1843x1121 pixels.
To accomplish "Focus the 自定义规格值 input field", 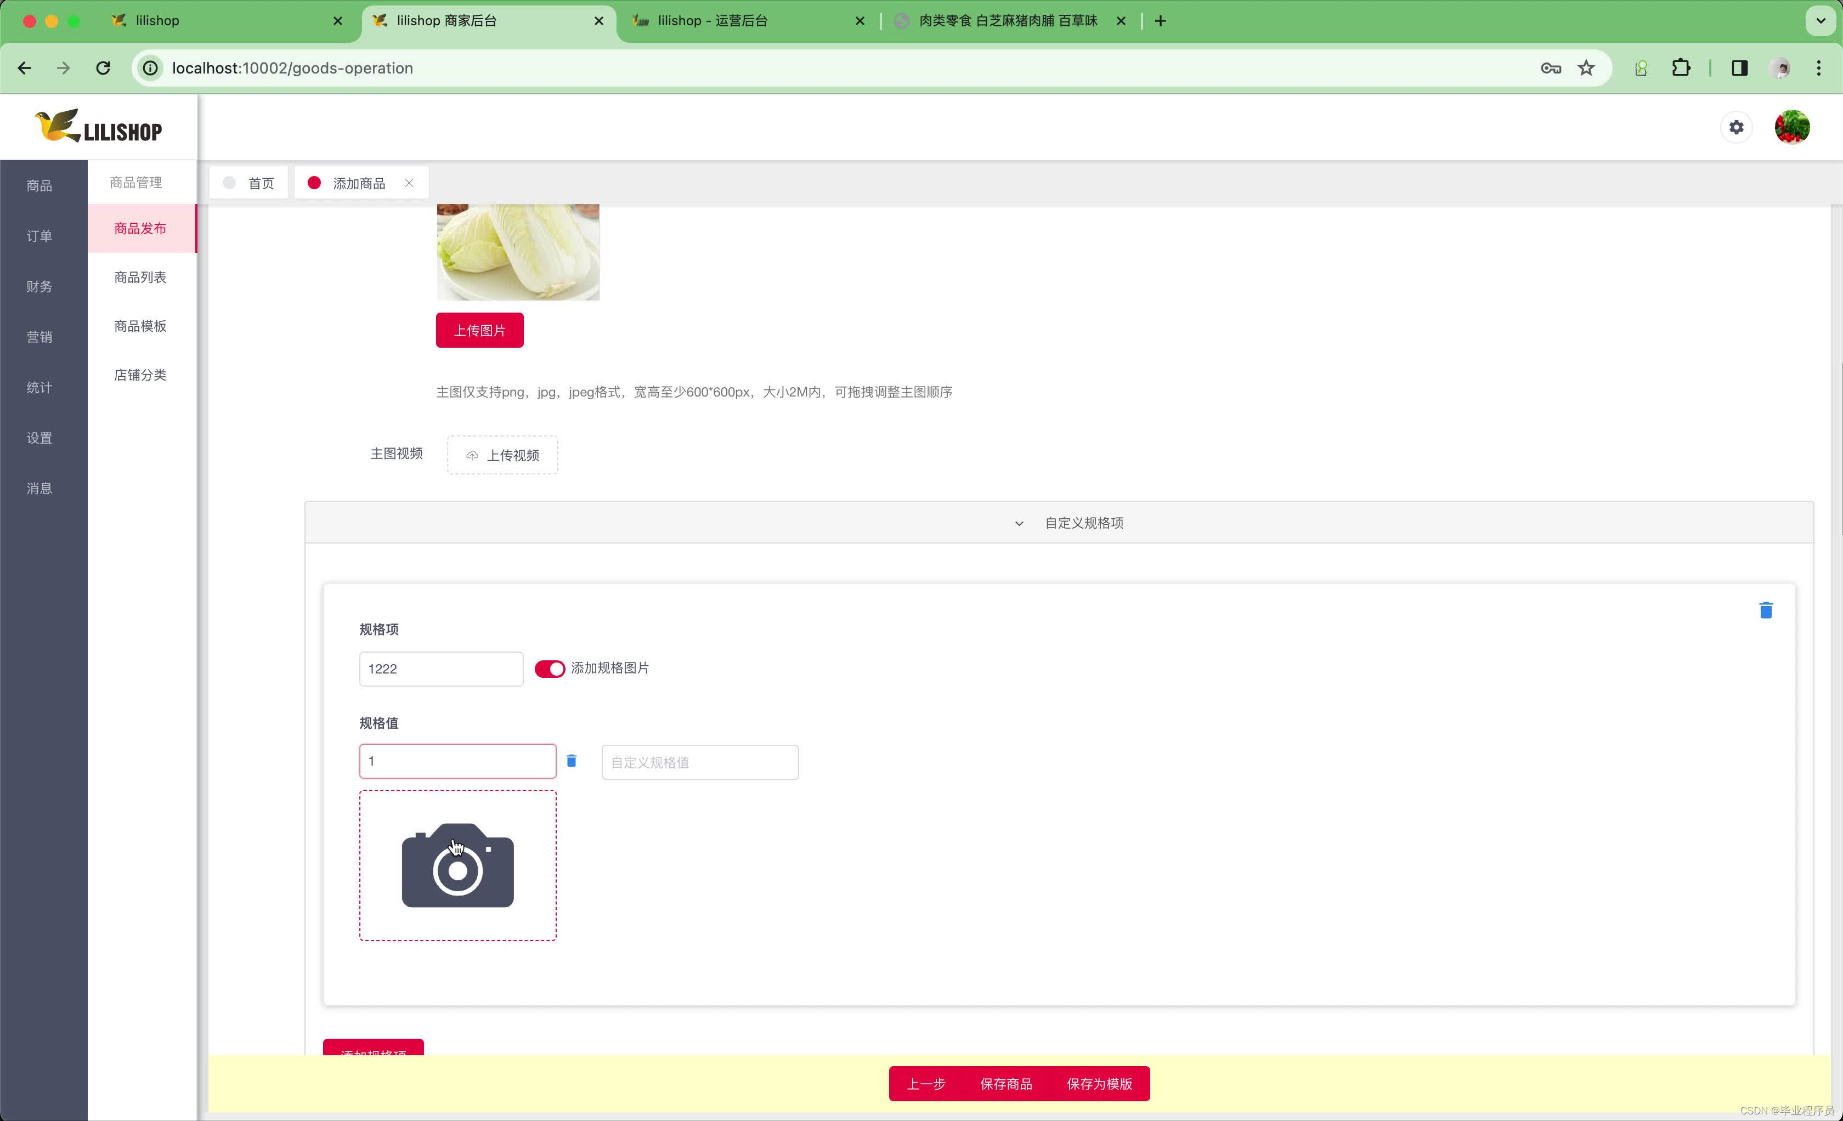I will pyautogui.click(x=700, y=762).
